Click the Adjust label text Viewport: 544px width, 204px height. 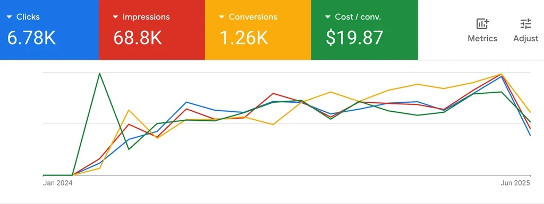coord(525,38)
